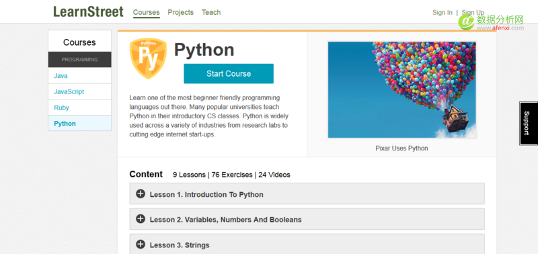
Task: Click the Pixar balloons house image
Action: click(401, 90)
